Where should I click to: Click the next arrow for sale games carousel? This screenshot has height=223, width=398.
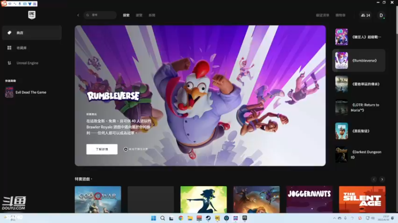pos(382,179)
